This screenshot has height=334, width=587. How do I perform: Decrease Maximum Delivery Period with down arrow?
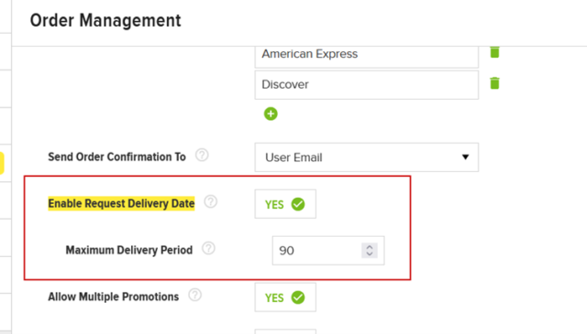coord(370,254)
